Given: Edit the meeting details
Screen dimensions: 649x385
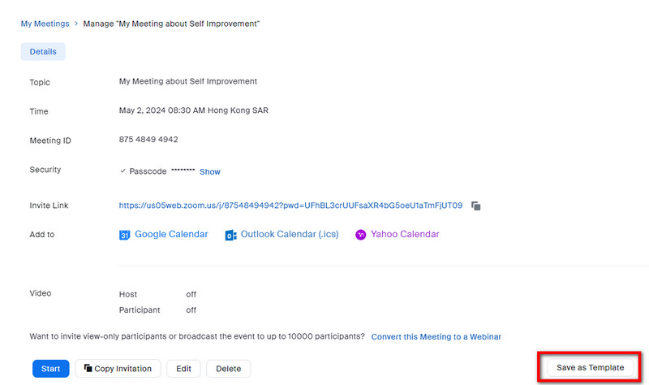Looking at the screenshot, I should click(184, 369).
